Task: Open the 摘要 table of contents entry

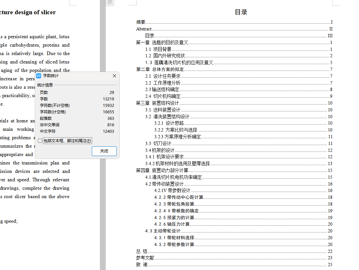Action: click(x=234, y=22)
